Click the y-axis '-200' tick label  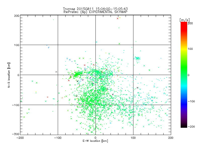[16, 134]
